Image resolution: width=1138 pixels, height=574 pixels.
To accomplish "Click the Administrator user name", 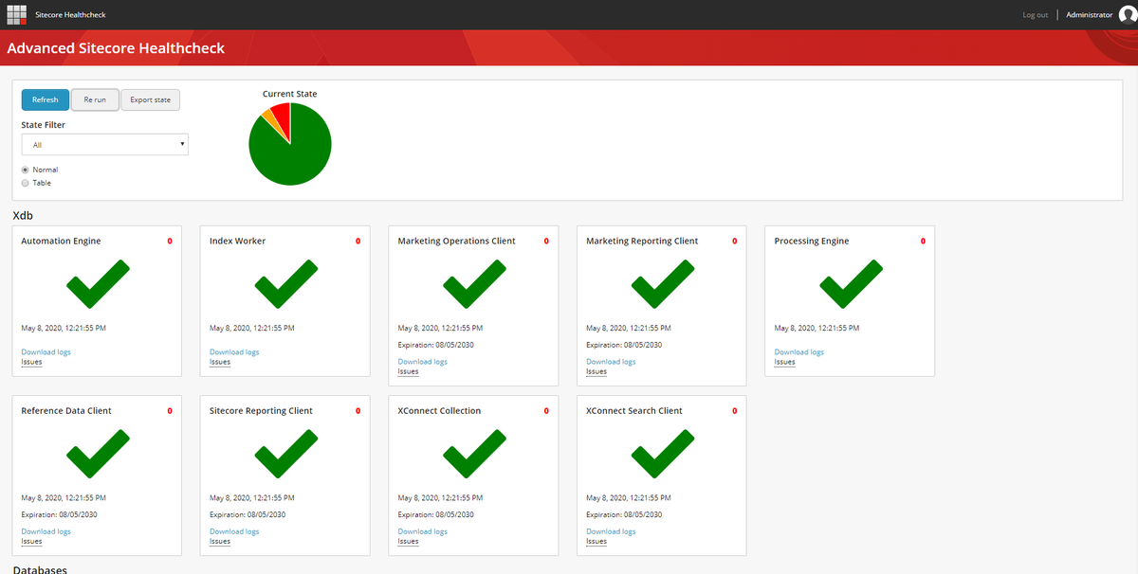I will point(1089,15).
